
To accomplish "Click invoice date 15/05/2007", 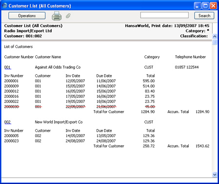I will pyautogui.click(x=75, y=86).
